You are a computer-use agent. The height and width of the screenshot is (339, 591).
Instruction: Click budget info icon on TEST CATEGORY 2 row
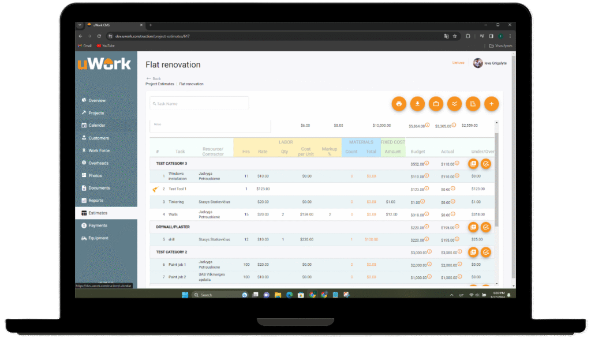pos(428,252)
